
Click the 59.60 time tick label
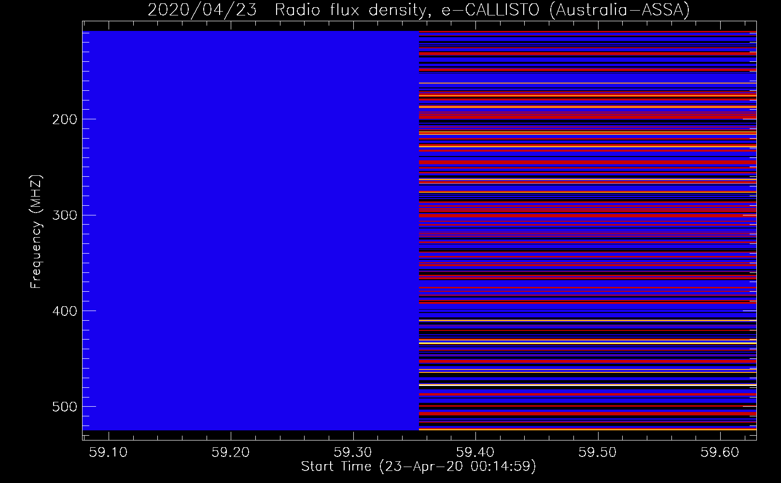pos(720,452)
